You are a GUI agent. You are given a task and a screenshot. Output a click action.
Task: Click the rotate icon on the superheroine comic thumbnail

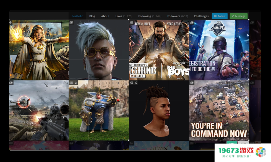point(11,23)
